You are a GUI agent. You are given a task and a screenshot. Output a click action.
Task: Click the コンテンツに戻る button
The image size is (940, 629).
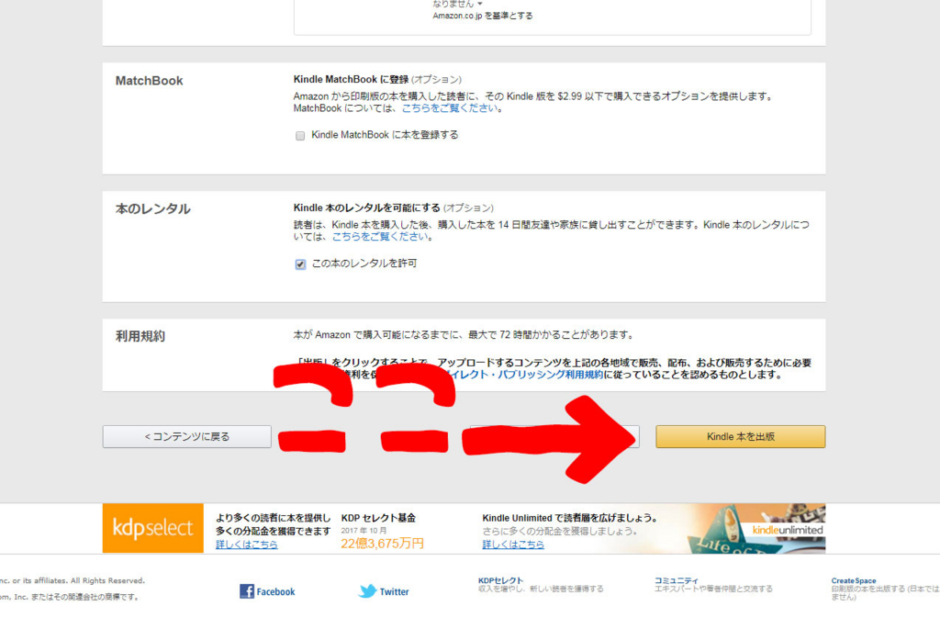tap(187, 436)
